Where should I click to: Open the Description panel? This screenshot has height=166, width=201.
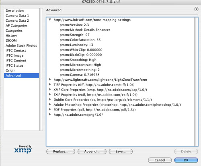coord(21,10)
